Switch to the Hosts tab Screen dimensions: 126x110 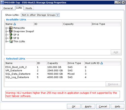[x=29, y=8]
